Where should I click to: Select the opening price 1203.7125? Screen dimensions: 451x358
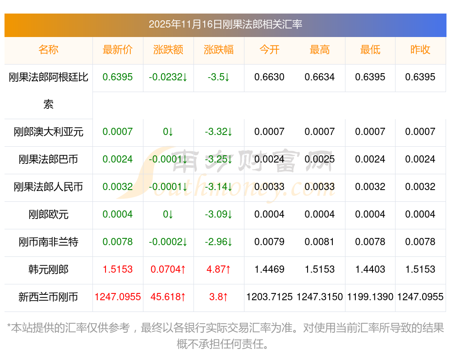(x=269, y=297)
